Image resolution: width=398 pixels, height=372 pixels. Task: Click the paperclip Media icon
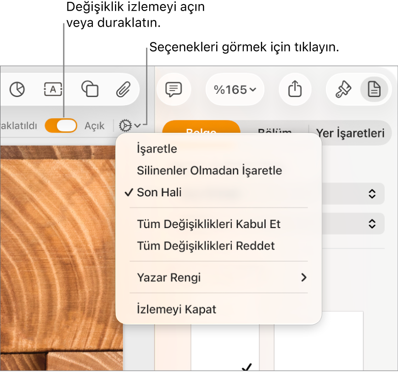[123, 89]
